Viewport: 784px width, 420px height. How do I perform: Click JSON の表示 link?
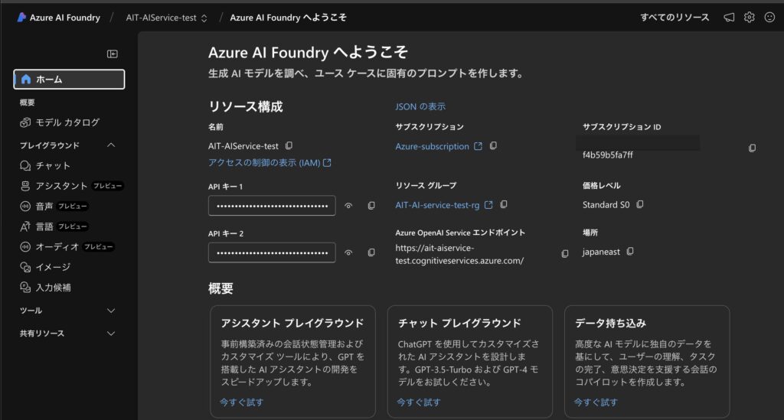click(420, 106)
